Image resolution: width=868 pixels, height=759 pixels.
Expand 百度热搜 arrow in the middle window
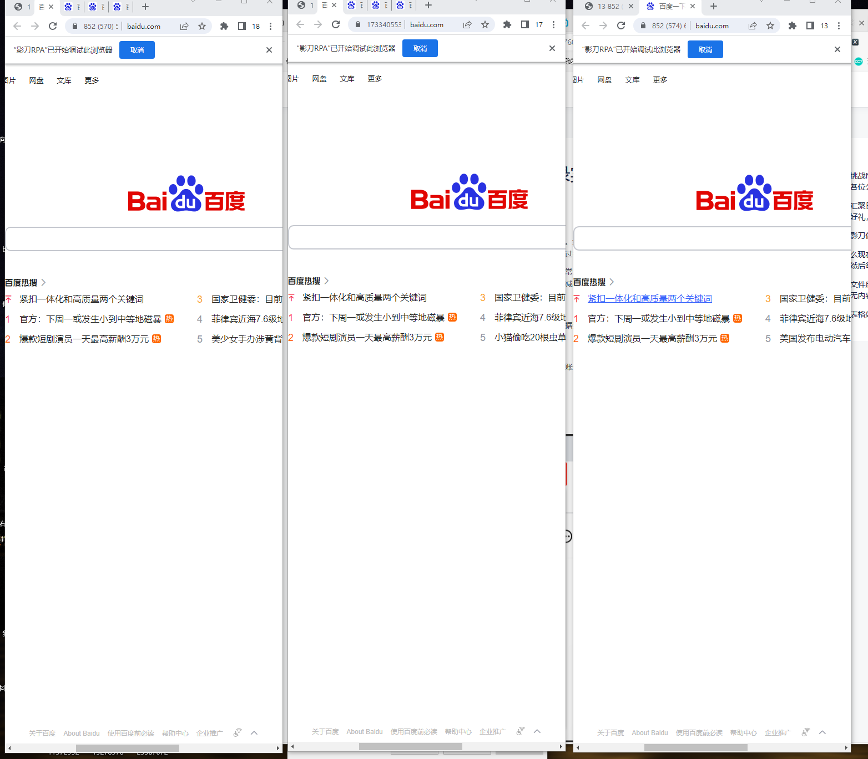(x=326, y=281)
